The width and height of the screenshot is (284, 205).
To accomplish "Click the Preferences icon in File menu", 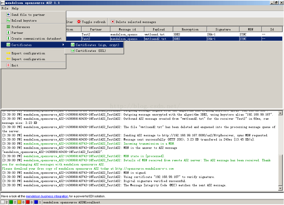I will coord(8,27).
